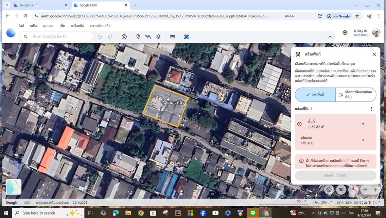The width and height of the screenshot is (386, 218).
Task: Click the zoom in plus button
Action: point(375,190)
